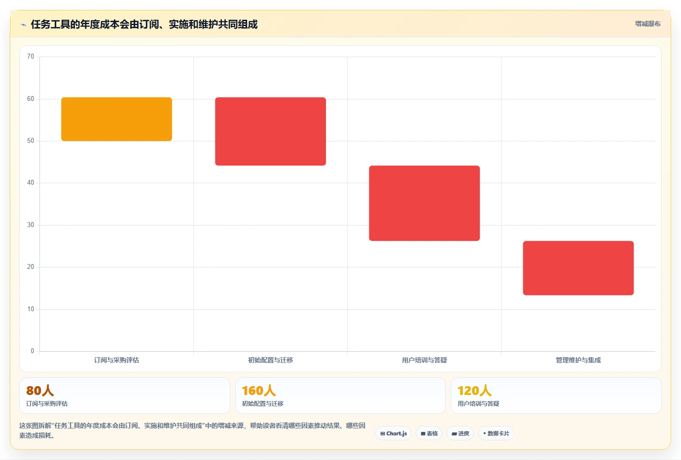
Task: Click the chart title 任务工具的年度成本会由订阅、实施和维护共同组成
Action: click(x=144, y=24)
